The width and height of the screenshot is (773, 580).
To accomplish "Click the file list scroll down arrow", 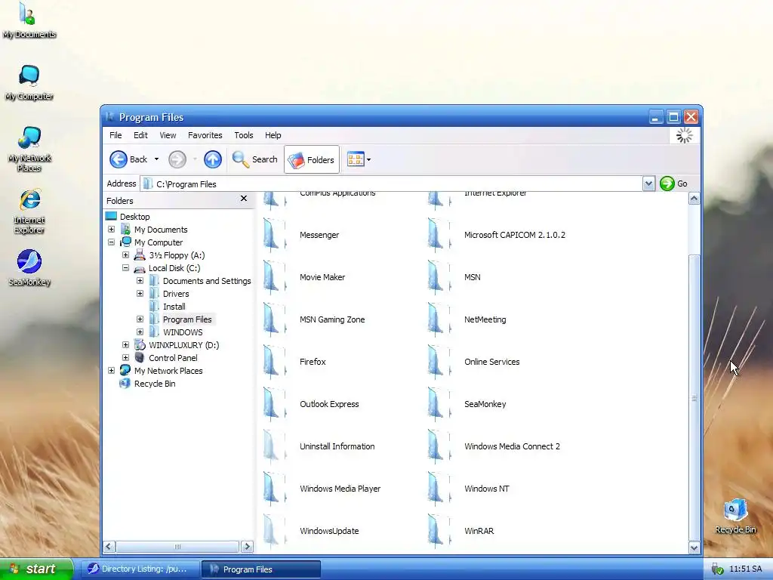I will [x=694, y=548].
